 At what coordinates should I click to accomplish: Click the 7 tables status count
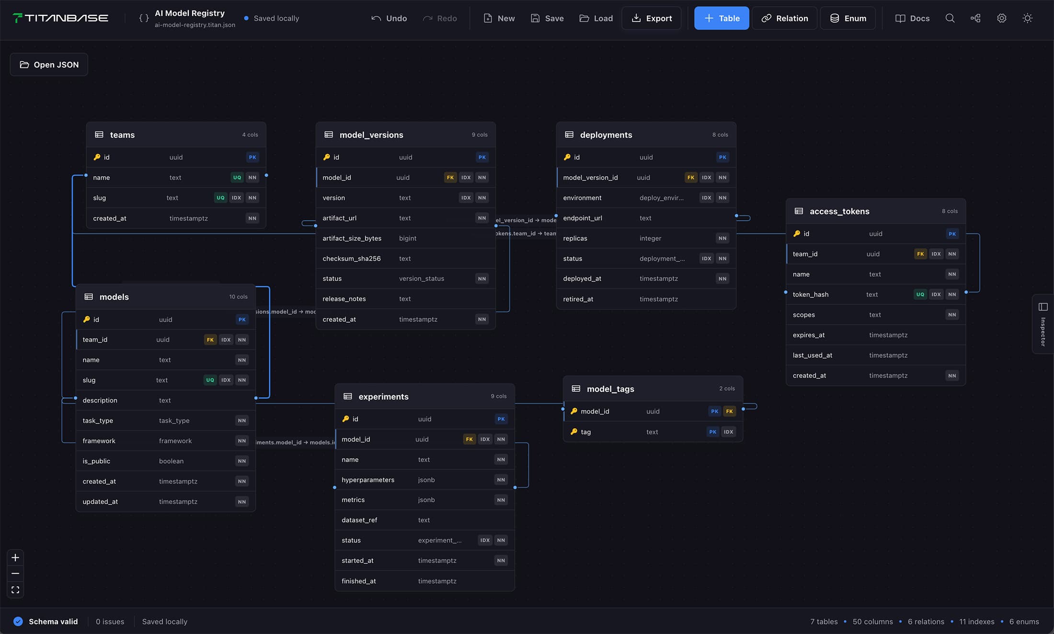click(x=824, y=622)
